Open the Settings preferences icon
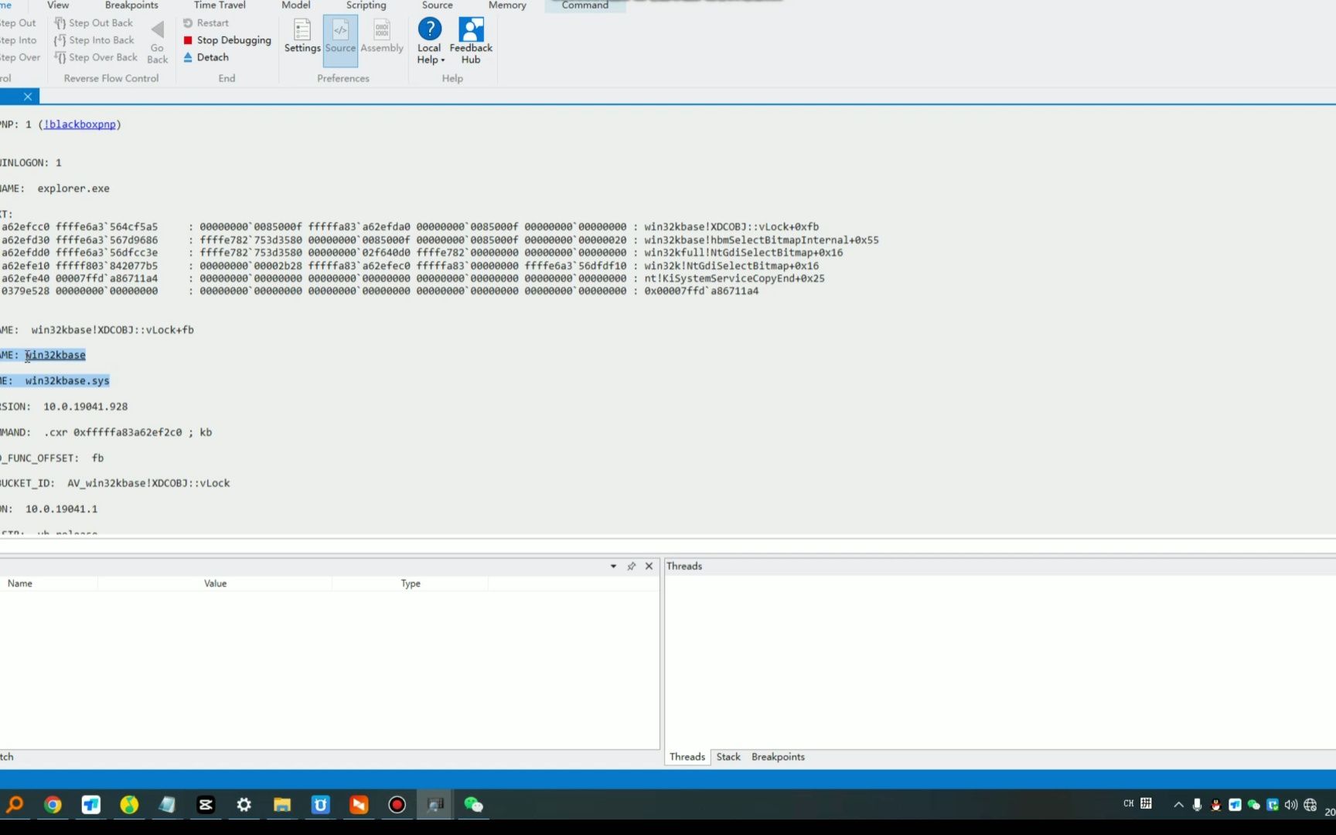The height and width of the screenshot is (835, 1336). click(x=302, y=36)
